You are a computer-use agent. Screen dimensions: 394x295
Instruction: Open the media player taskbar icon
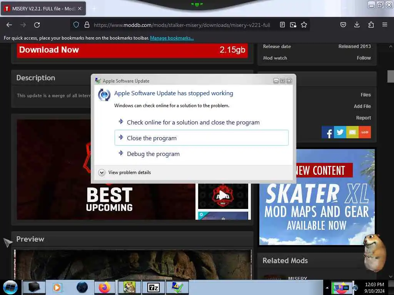point(57,287)
